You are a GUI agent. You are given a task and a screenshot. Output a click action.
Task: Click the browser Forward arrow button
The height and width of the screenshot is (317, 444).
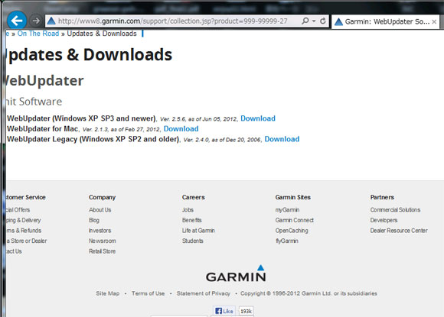(36, 21)
